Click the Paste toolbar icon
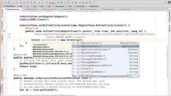Image resolution: width=171 pixels, height=96 pixels. point(27,2)
